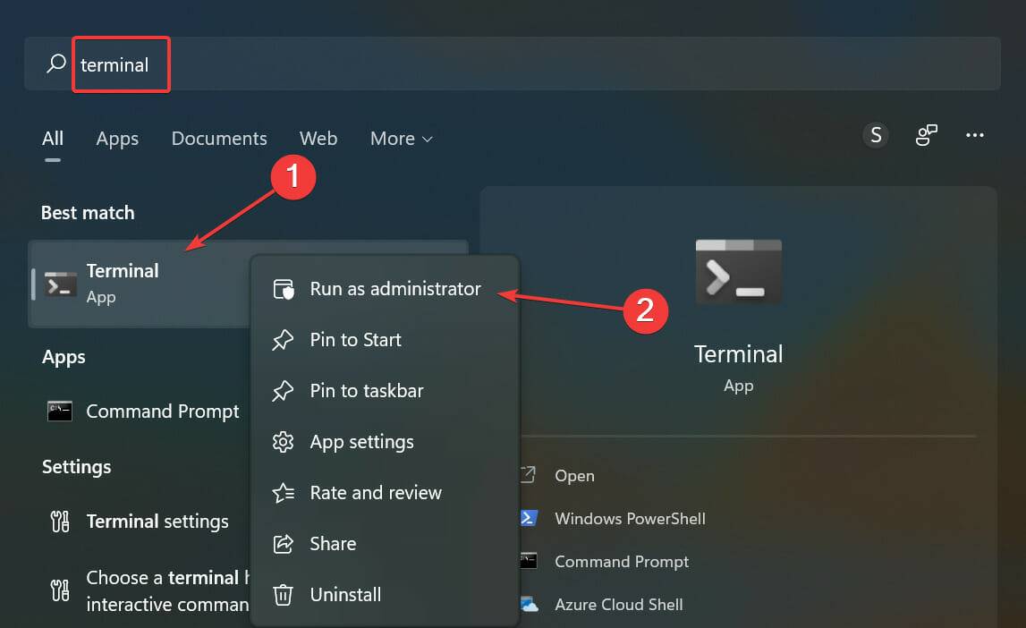Launch Command Prompt from the Apps section

162,412
